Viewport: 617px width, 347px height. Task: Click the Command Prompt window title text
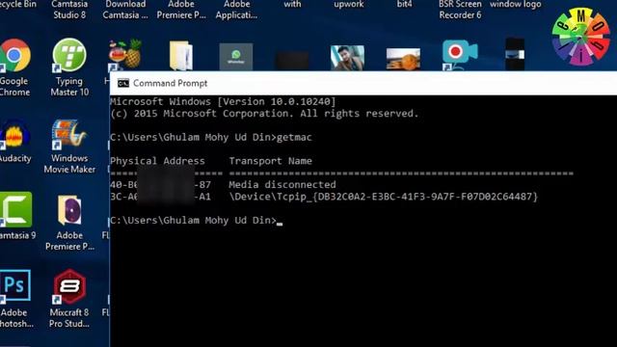tap(170, 83)
